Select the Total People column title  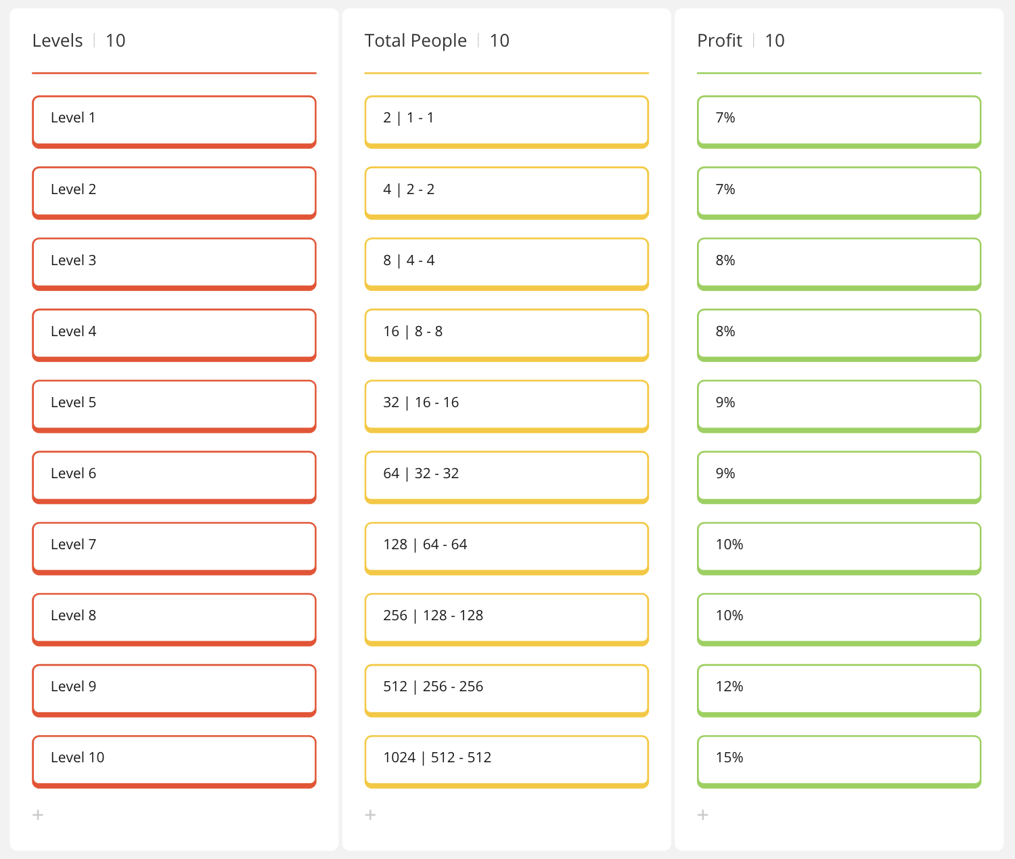(x=415, y=41)
